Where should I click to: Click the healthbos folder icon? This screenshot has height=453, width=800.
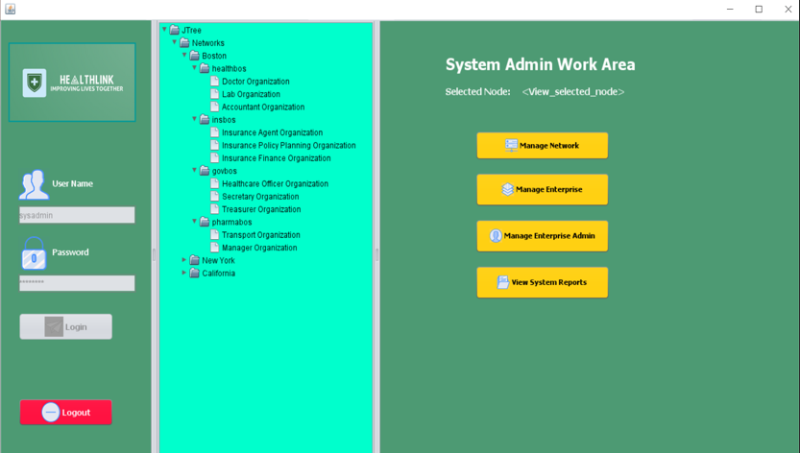click(205, 69)
